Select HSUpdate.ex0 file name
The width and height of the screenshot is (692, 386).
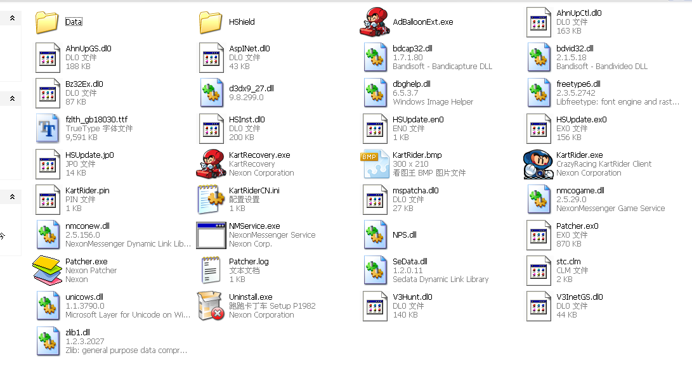click(x=581, y=120)
